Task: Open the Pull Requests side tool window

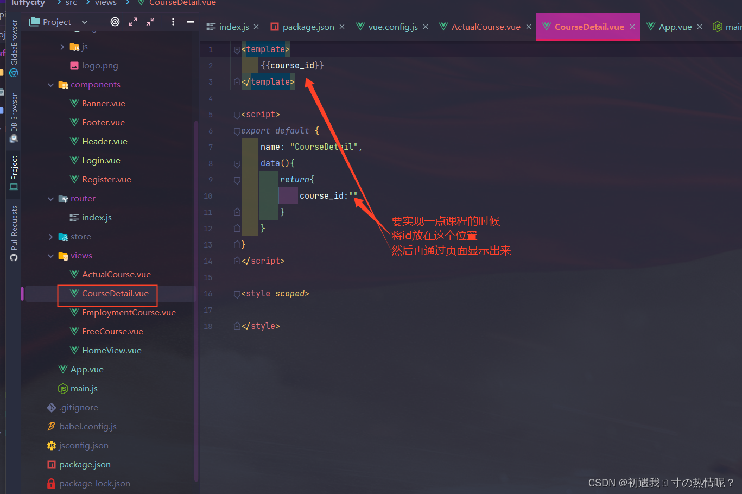Action: point(14,233)
